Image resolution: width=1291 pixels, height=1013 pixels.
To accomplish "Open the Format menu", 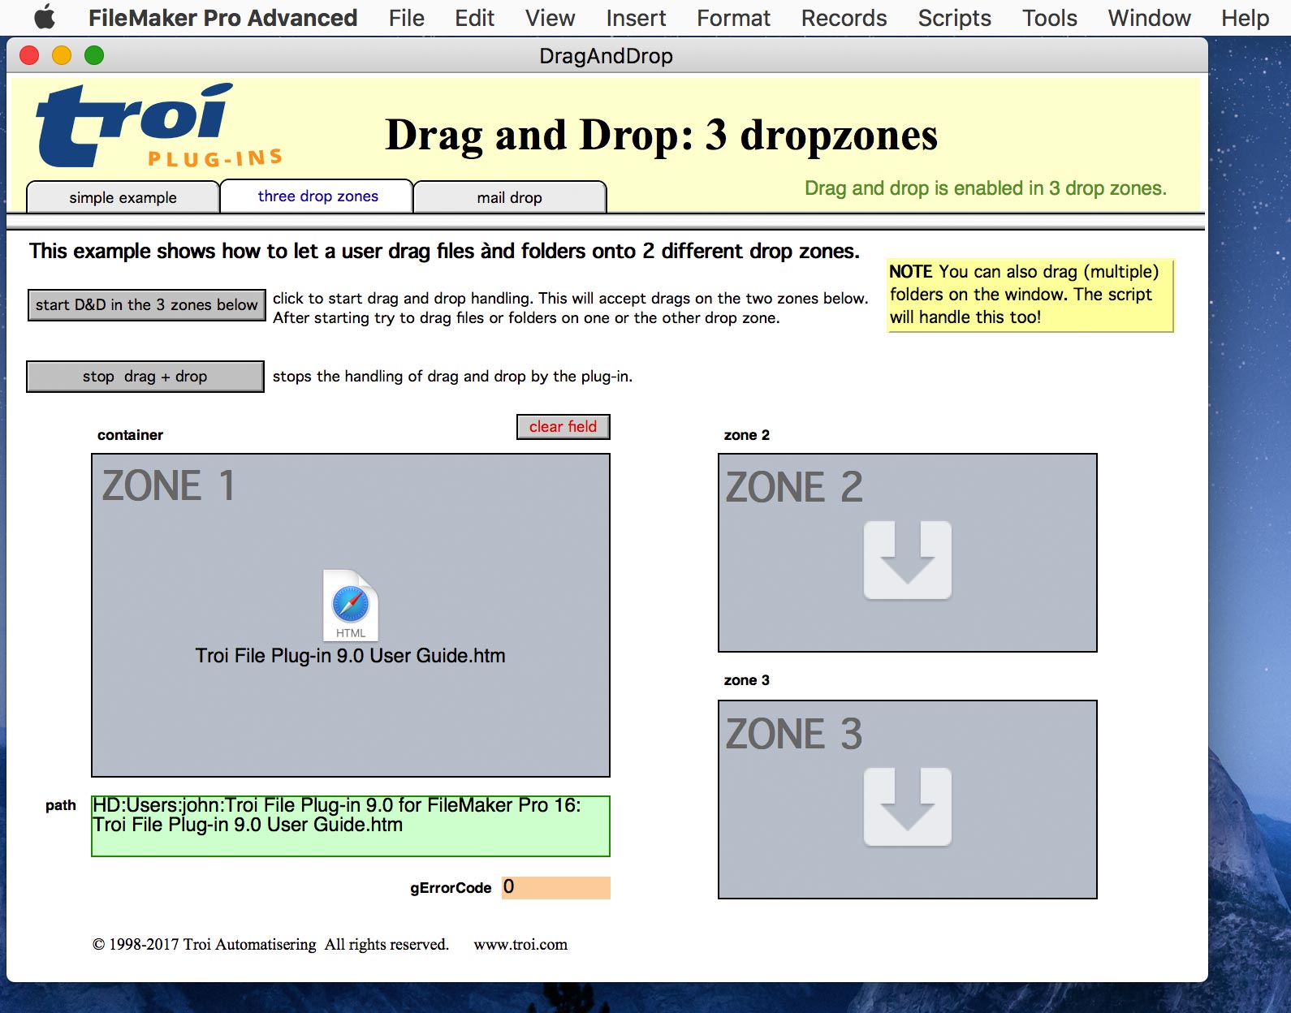I will pyautogui.click(x=733, y=18).
